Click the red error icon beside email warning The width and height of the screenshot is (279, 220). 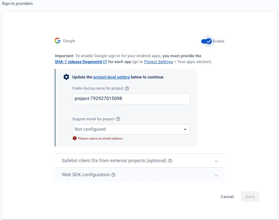75,138
